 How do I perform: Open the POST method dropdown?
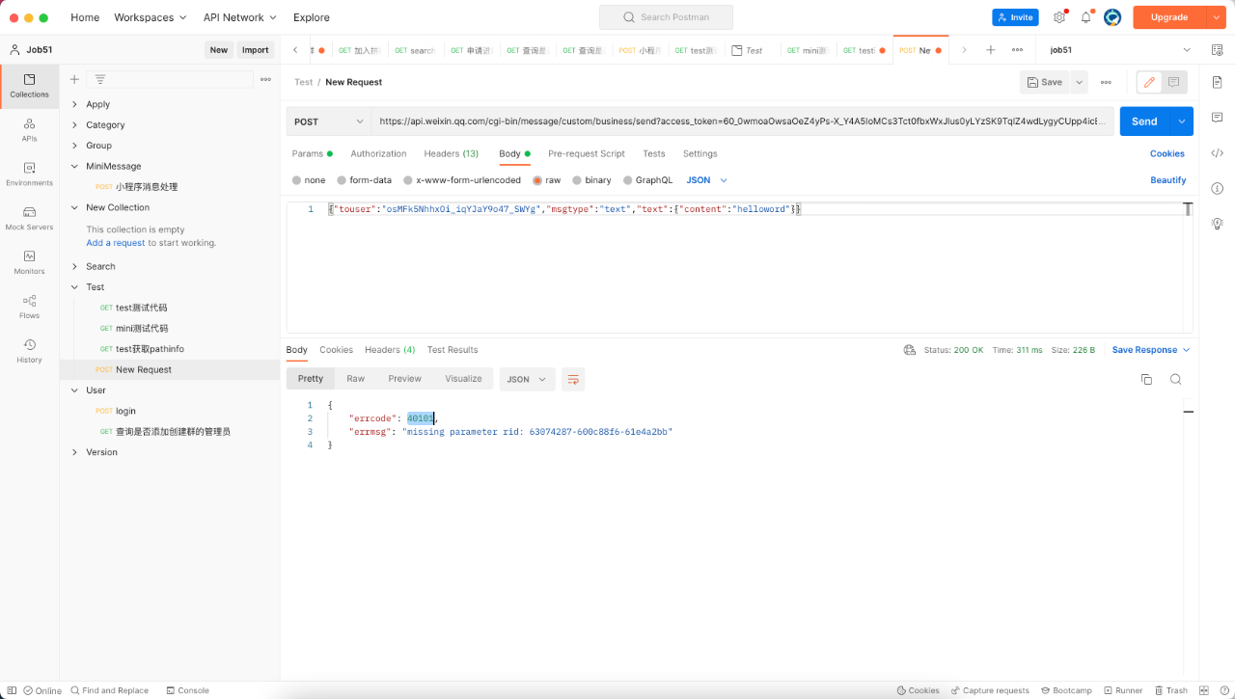328,121
